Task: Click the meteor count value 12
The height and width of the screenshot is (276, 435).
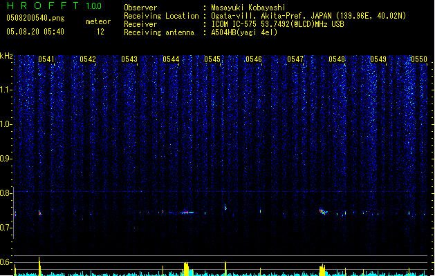Action: (100, 32)
